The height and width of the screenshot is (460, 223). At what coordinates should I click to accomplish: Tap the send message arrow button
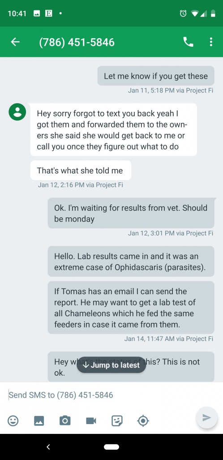pyautogui.click(x=206, y=417)
